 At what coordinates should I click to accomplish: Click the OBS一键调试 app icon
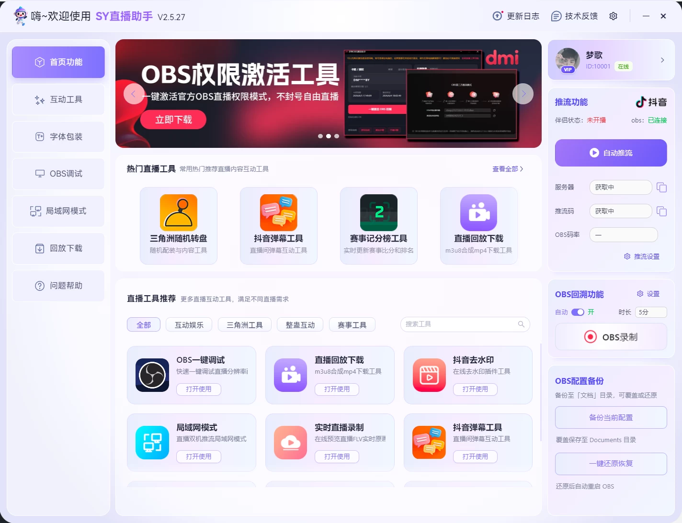[152, 375]
